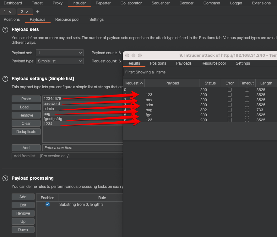Sort results by Status column header
Image resolution: width=277 pixels, height=237 pixels.
click(x=210, y=83)
